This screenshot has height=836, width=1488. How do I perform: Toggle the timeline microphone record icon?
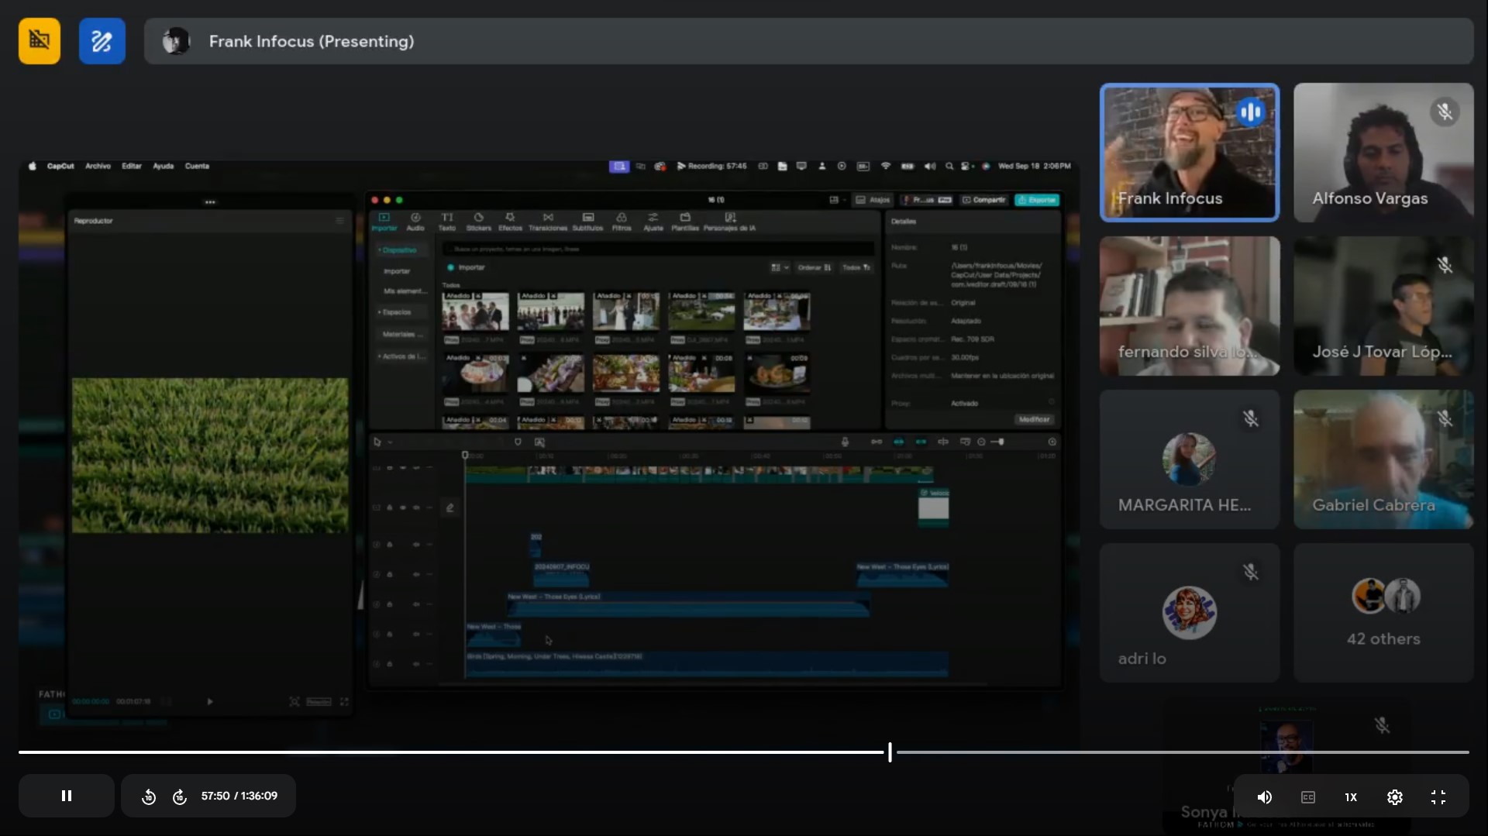coord(845,442)
